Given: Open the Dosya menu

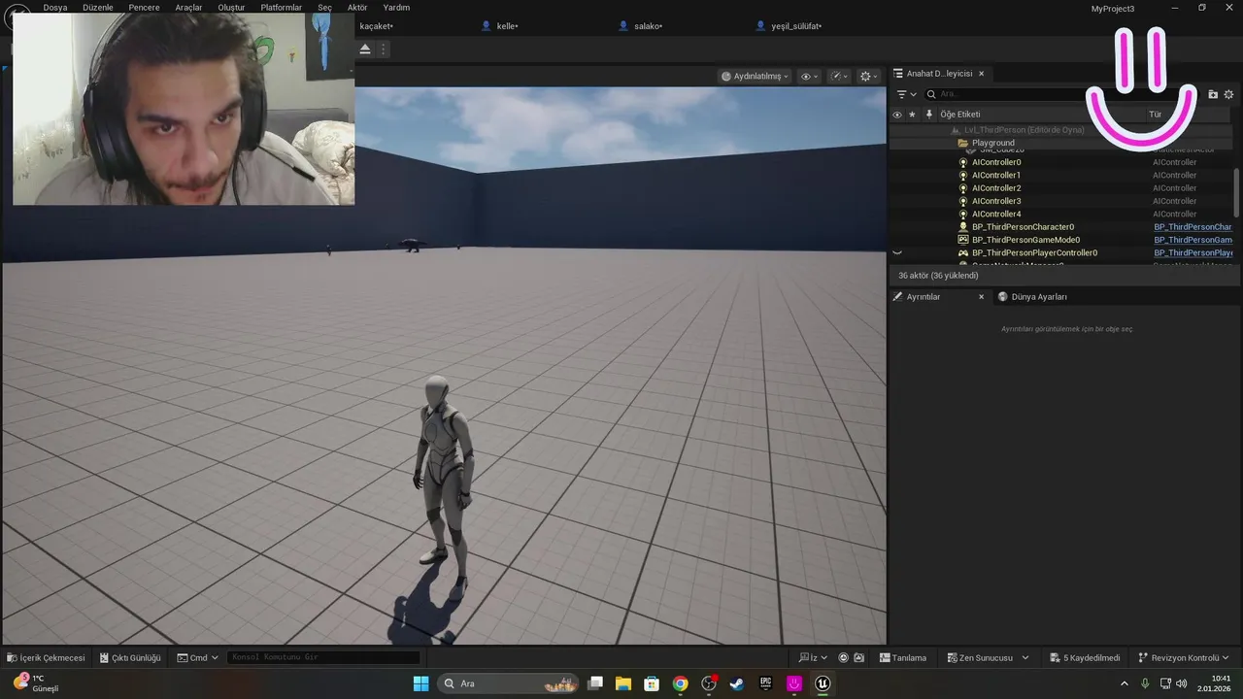Looking at the screenshot, I should point(55,7).
